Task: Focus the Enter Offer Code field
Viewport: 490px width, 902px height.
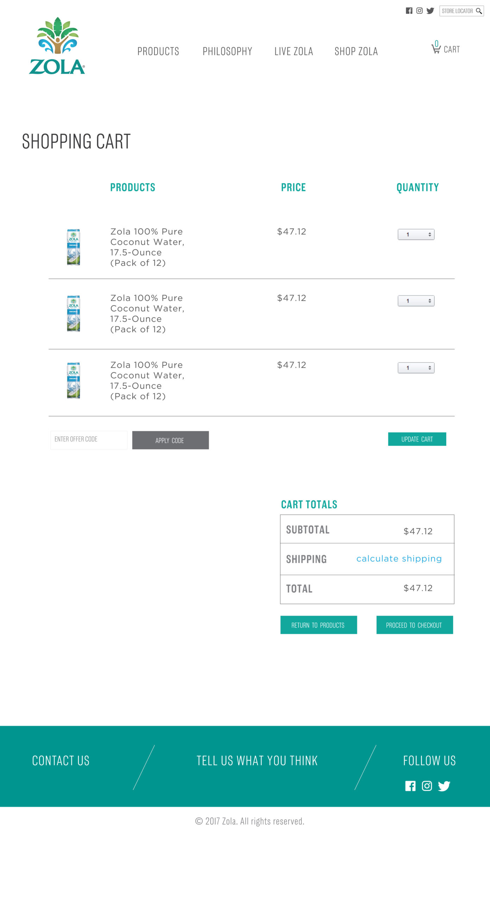Action: (x=89, y=440)
